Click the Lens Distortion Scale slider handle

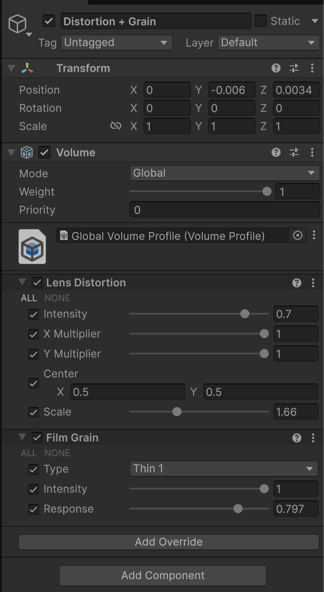177,412
